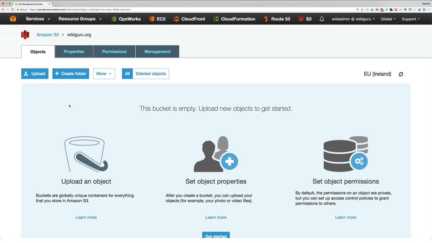432x243 pixels.
Task: Switch to the Management tab
Action: pos(157,52)
